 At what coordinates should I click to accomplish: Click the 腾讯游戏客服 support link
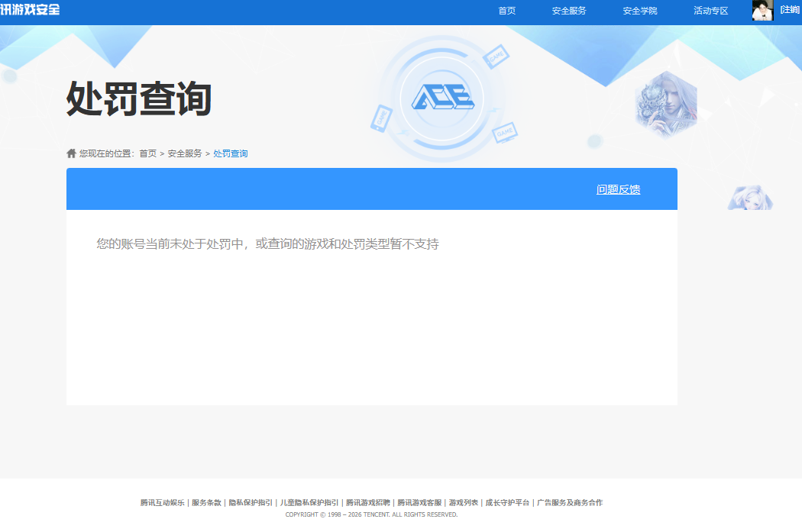click(422, 502)
